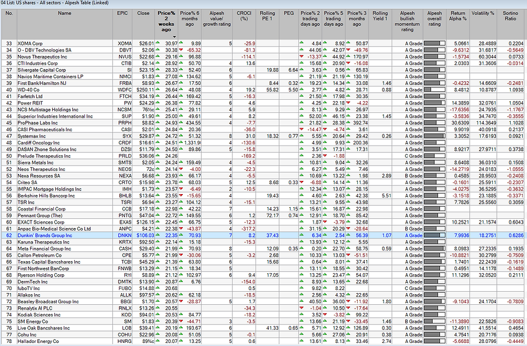
Task: Click the COHU ticker cell
Action: click(x=122, y=334)
